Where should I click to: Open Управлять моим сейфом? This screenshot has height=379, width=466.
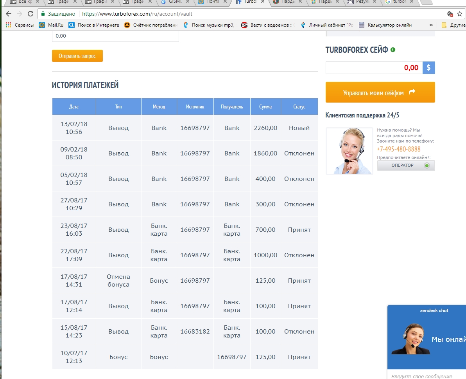(x=380, y=92)
